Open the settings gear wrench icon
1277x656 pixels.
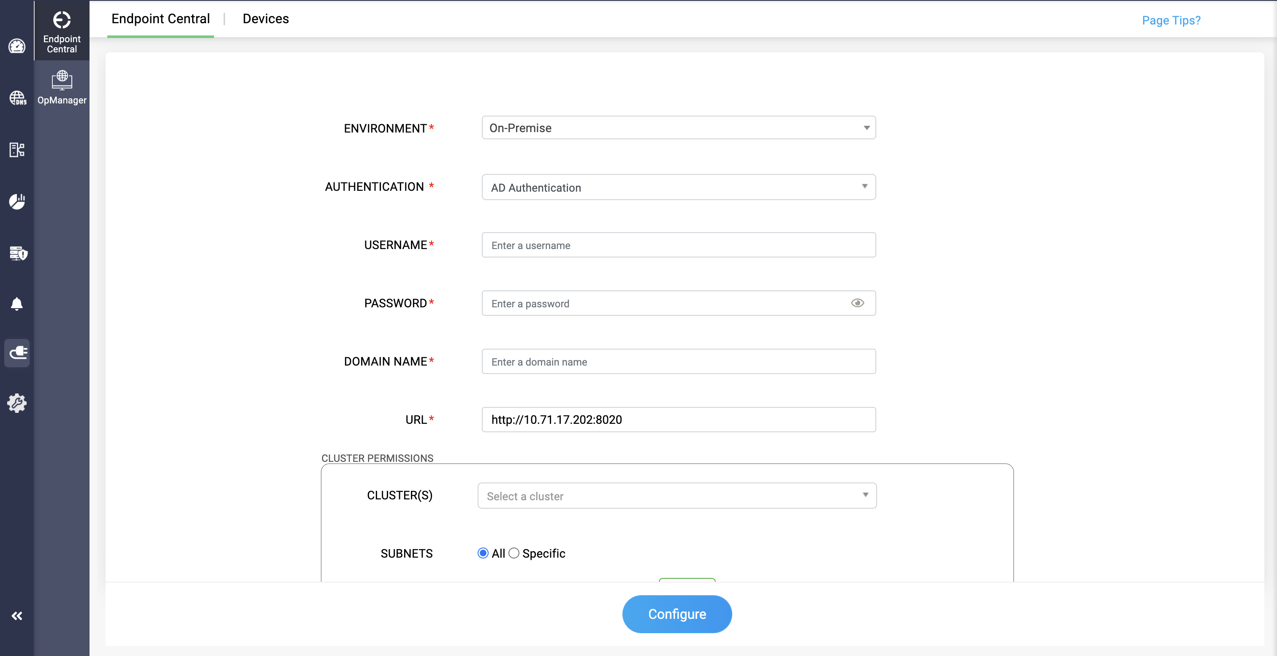pyautogui.click(x=17, y=403)
